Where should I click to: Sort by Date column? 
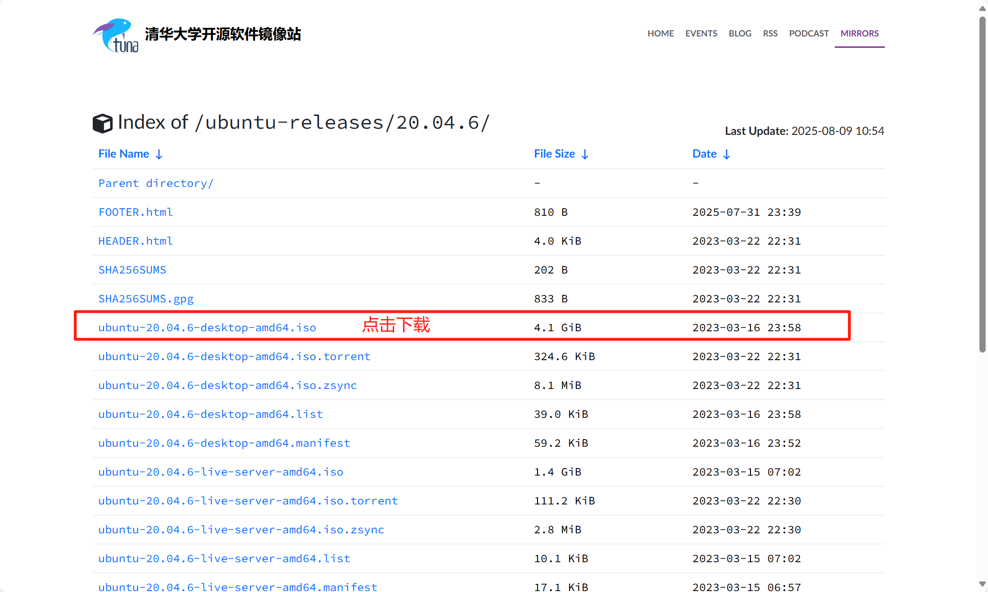click(711, 154)
